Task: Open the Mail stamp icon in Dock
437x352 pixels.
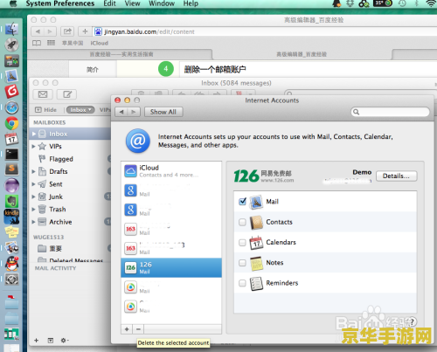Action: pos(11,76)
